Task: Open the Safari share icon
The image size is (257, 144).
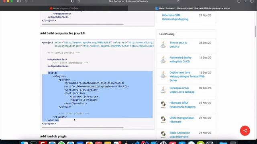Action: [239, 1]
